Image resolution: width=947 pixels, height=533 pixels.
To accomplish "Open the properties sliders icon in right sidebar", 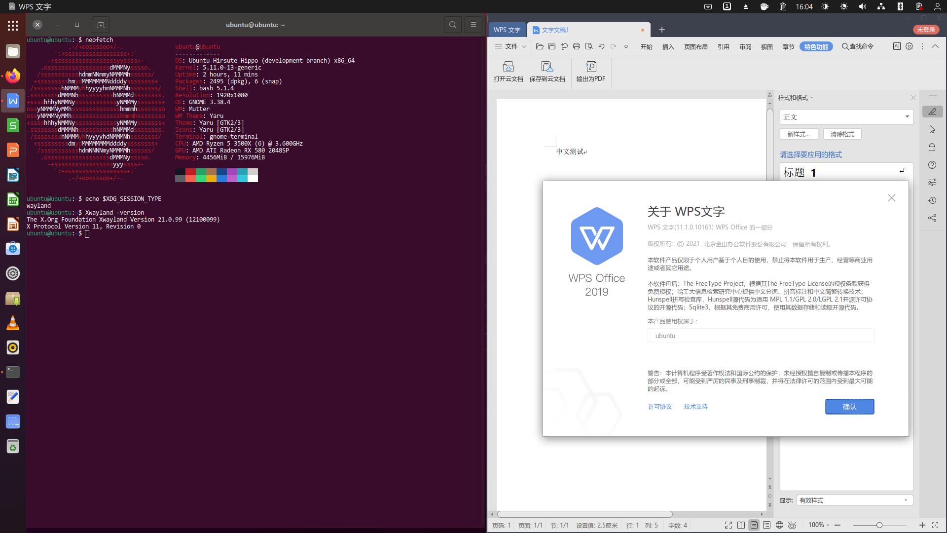I will (x=932, y=183).
